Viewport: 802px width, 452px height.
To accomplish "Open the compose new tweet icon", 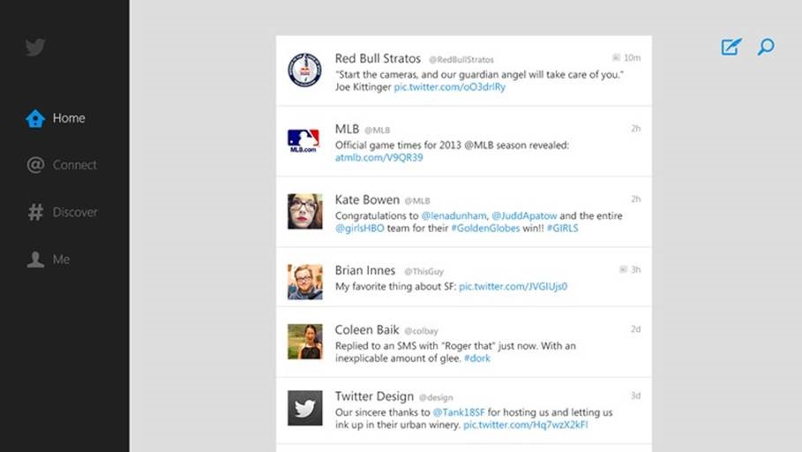I will coord(731,47).
